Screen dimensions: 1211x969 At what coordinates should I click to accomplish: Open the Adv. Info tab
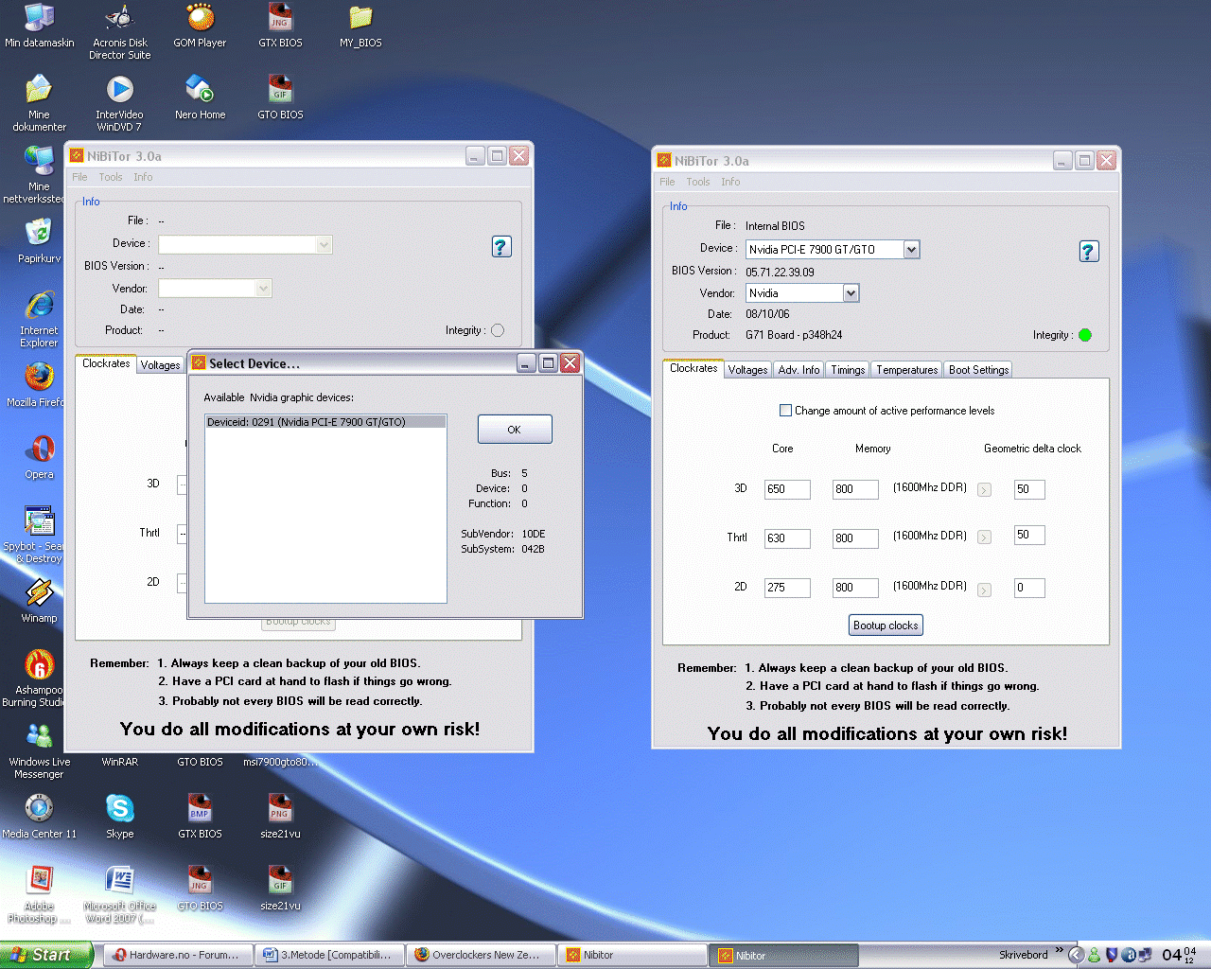pos(799,370)
